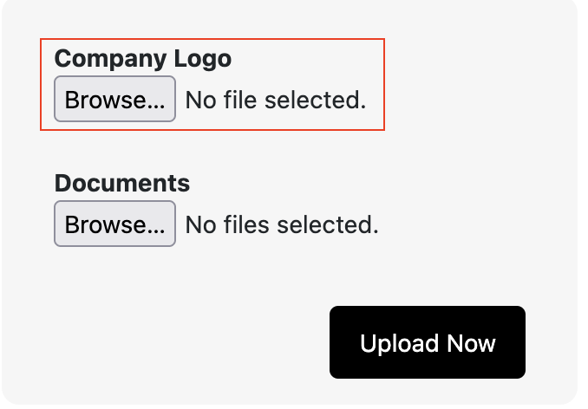The height and width of the screenshot is (409, 588).
Task: Click the Company Logo label
Action: click(x=143, y=59)
